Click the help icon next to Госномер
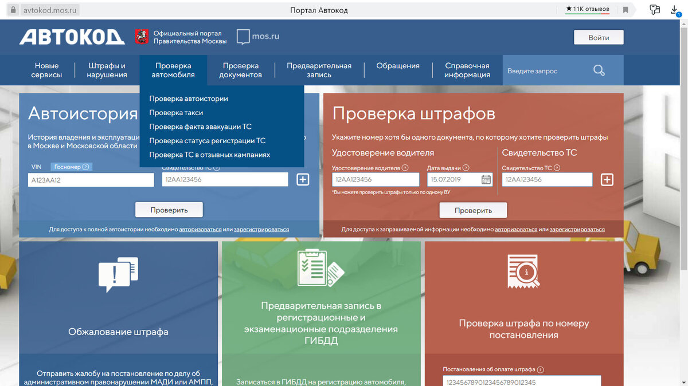Viewport: 688px width, 386px height. click(x=86, y=167)
